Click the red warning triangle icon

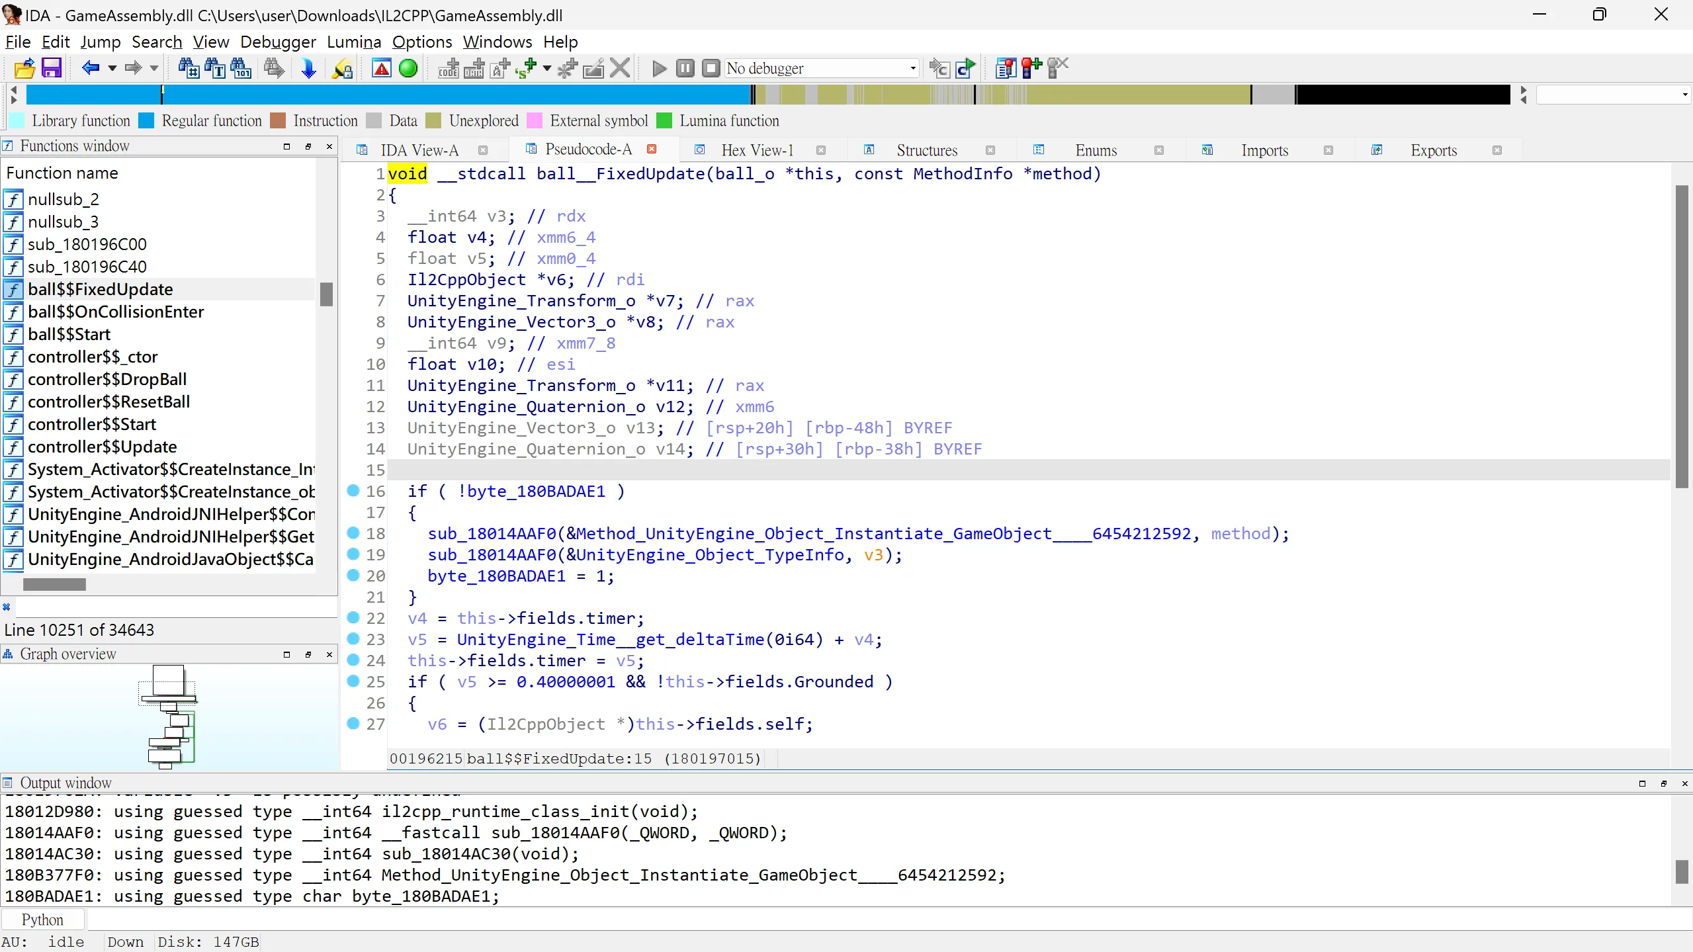click(x=382, y=68)
